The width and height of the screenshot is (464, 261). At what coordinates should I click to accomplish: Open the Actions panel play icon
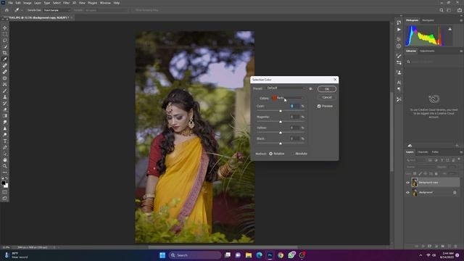(x=399, y=30)
